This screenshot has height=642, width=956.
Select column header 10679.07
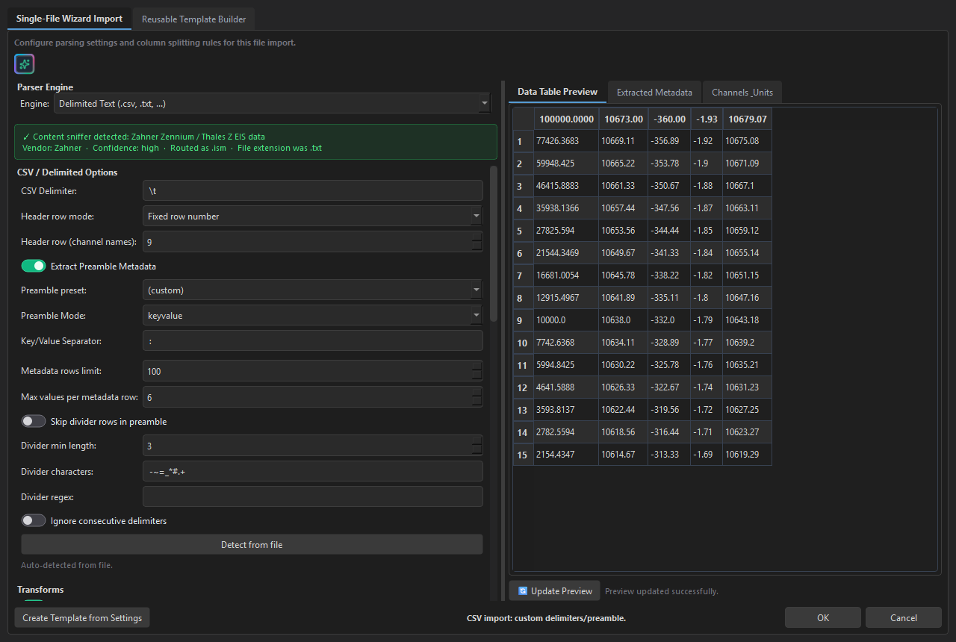click(x=747, y=119)
